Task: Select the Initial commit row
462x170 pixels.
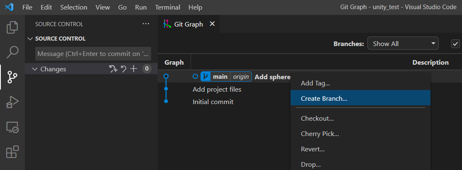Action: point(213,102)
